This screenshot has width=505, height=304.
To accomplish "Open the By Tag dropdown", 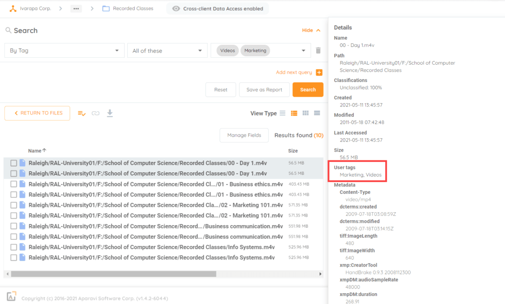I will (x=65, y=51).
